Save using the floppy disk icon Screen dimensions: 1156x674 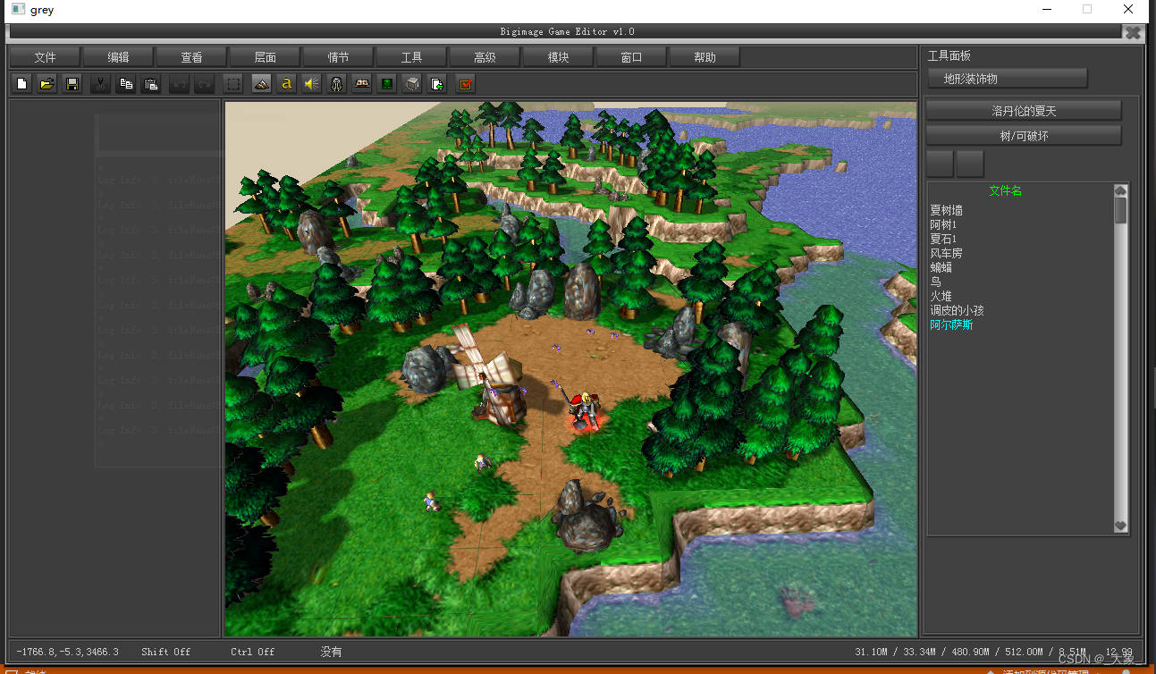tap(72, 84)
